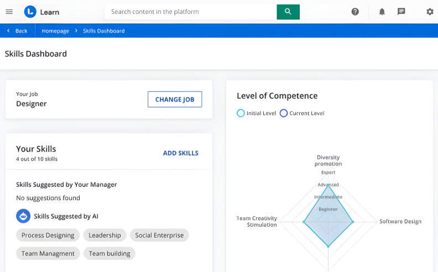438x272 pixels.
Task: Open the help question mark icon
Action: [355, 12]
